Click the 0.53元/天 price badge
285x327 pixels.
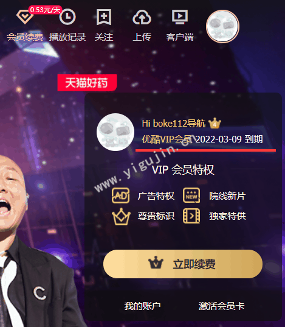point(45,10)
